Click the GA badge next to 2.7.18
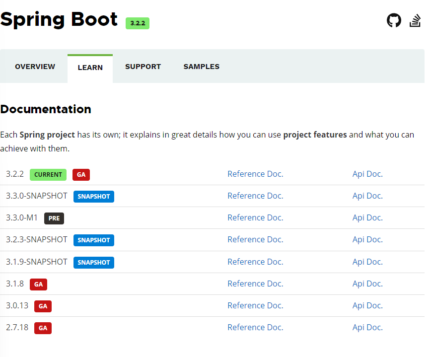Screen dimensions: 431x357 tap(43, 328)
